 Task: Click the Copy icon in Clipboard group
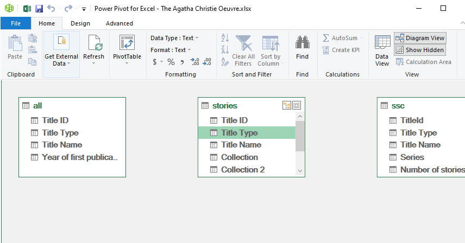click(33, 62)
